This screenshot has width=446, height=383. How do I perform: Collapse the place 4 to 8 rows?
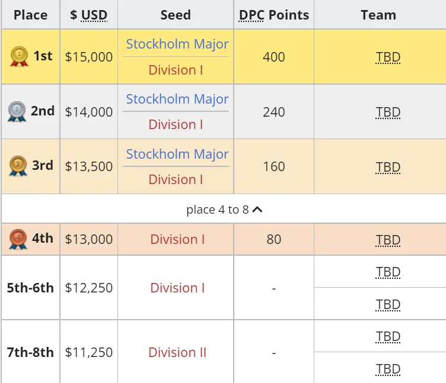(224, 210)
